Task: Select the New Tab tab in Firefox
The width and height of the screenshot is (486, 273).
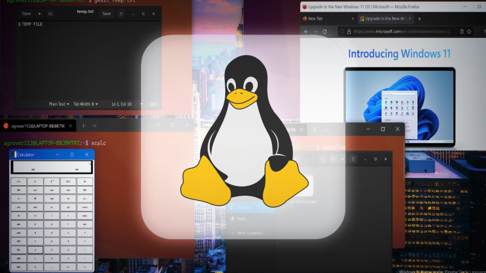Action: [x=328, y=19]
